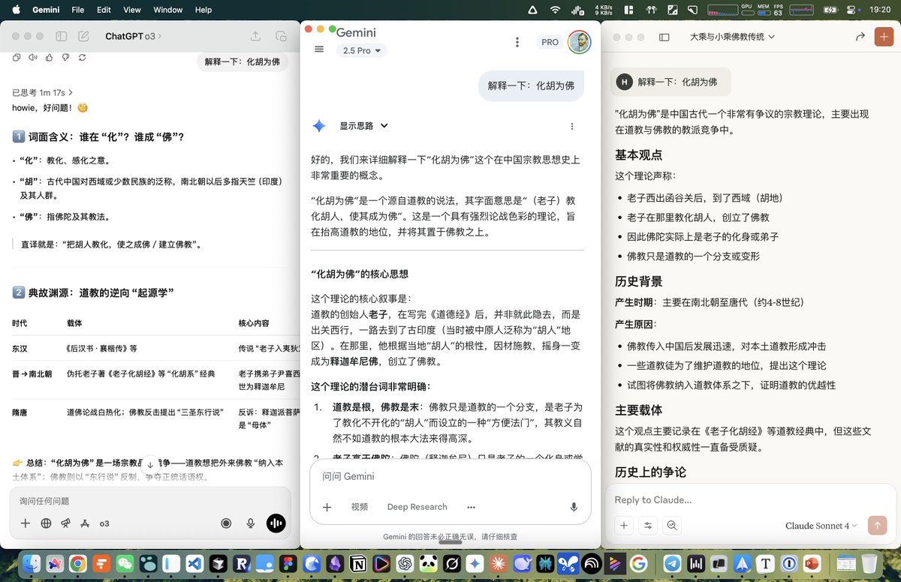Open Claude conversation title dropdown
The height and width of the screenshot is (582, 901).
tap(733, 37)
